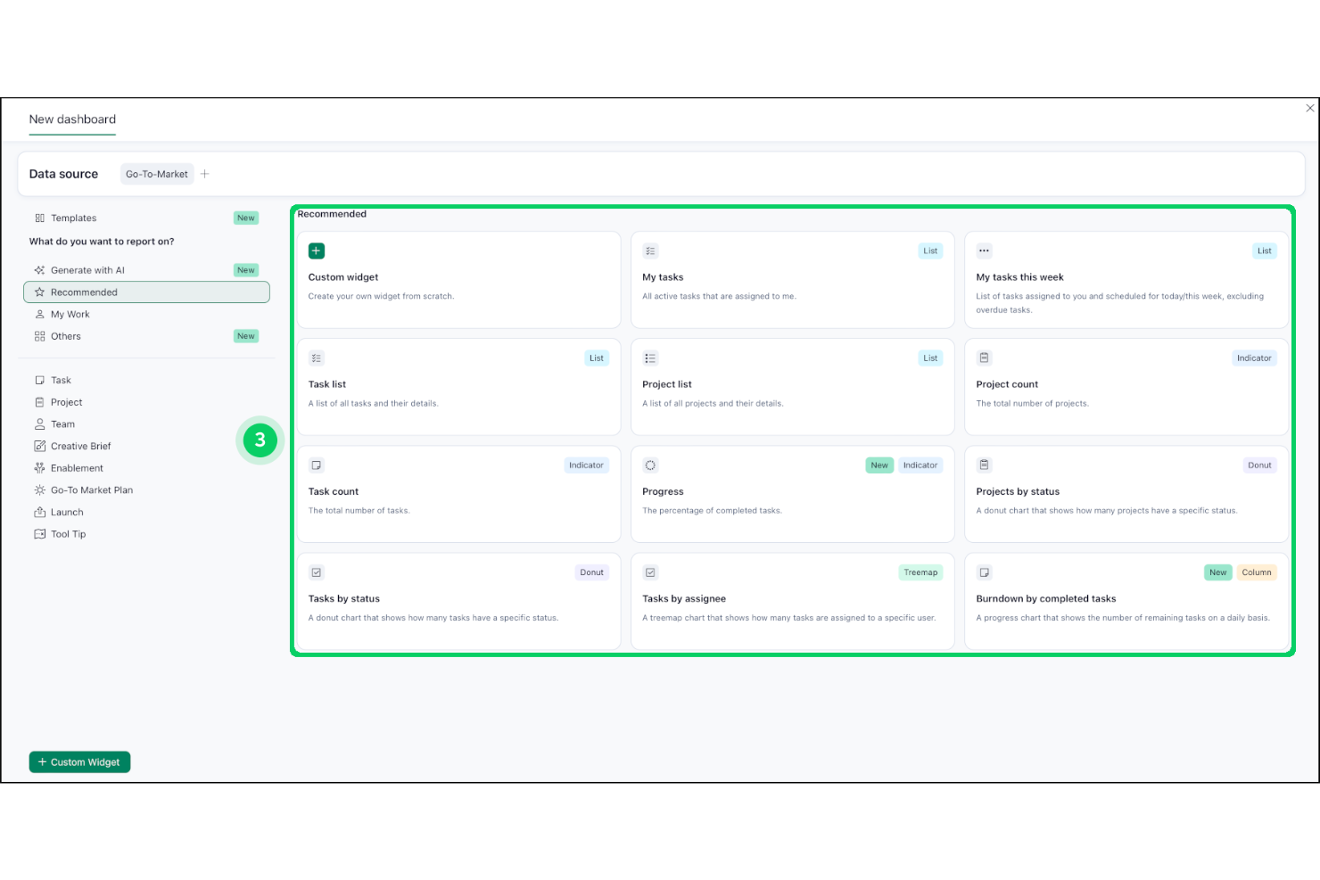Click the Go-To Market Plan label
1320x880 pixels.
pos(92,490)
